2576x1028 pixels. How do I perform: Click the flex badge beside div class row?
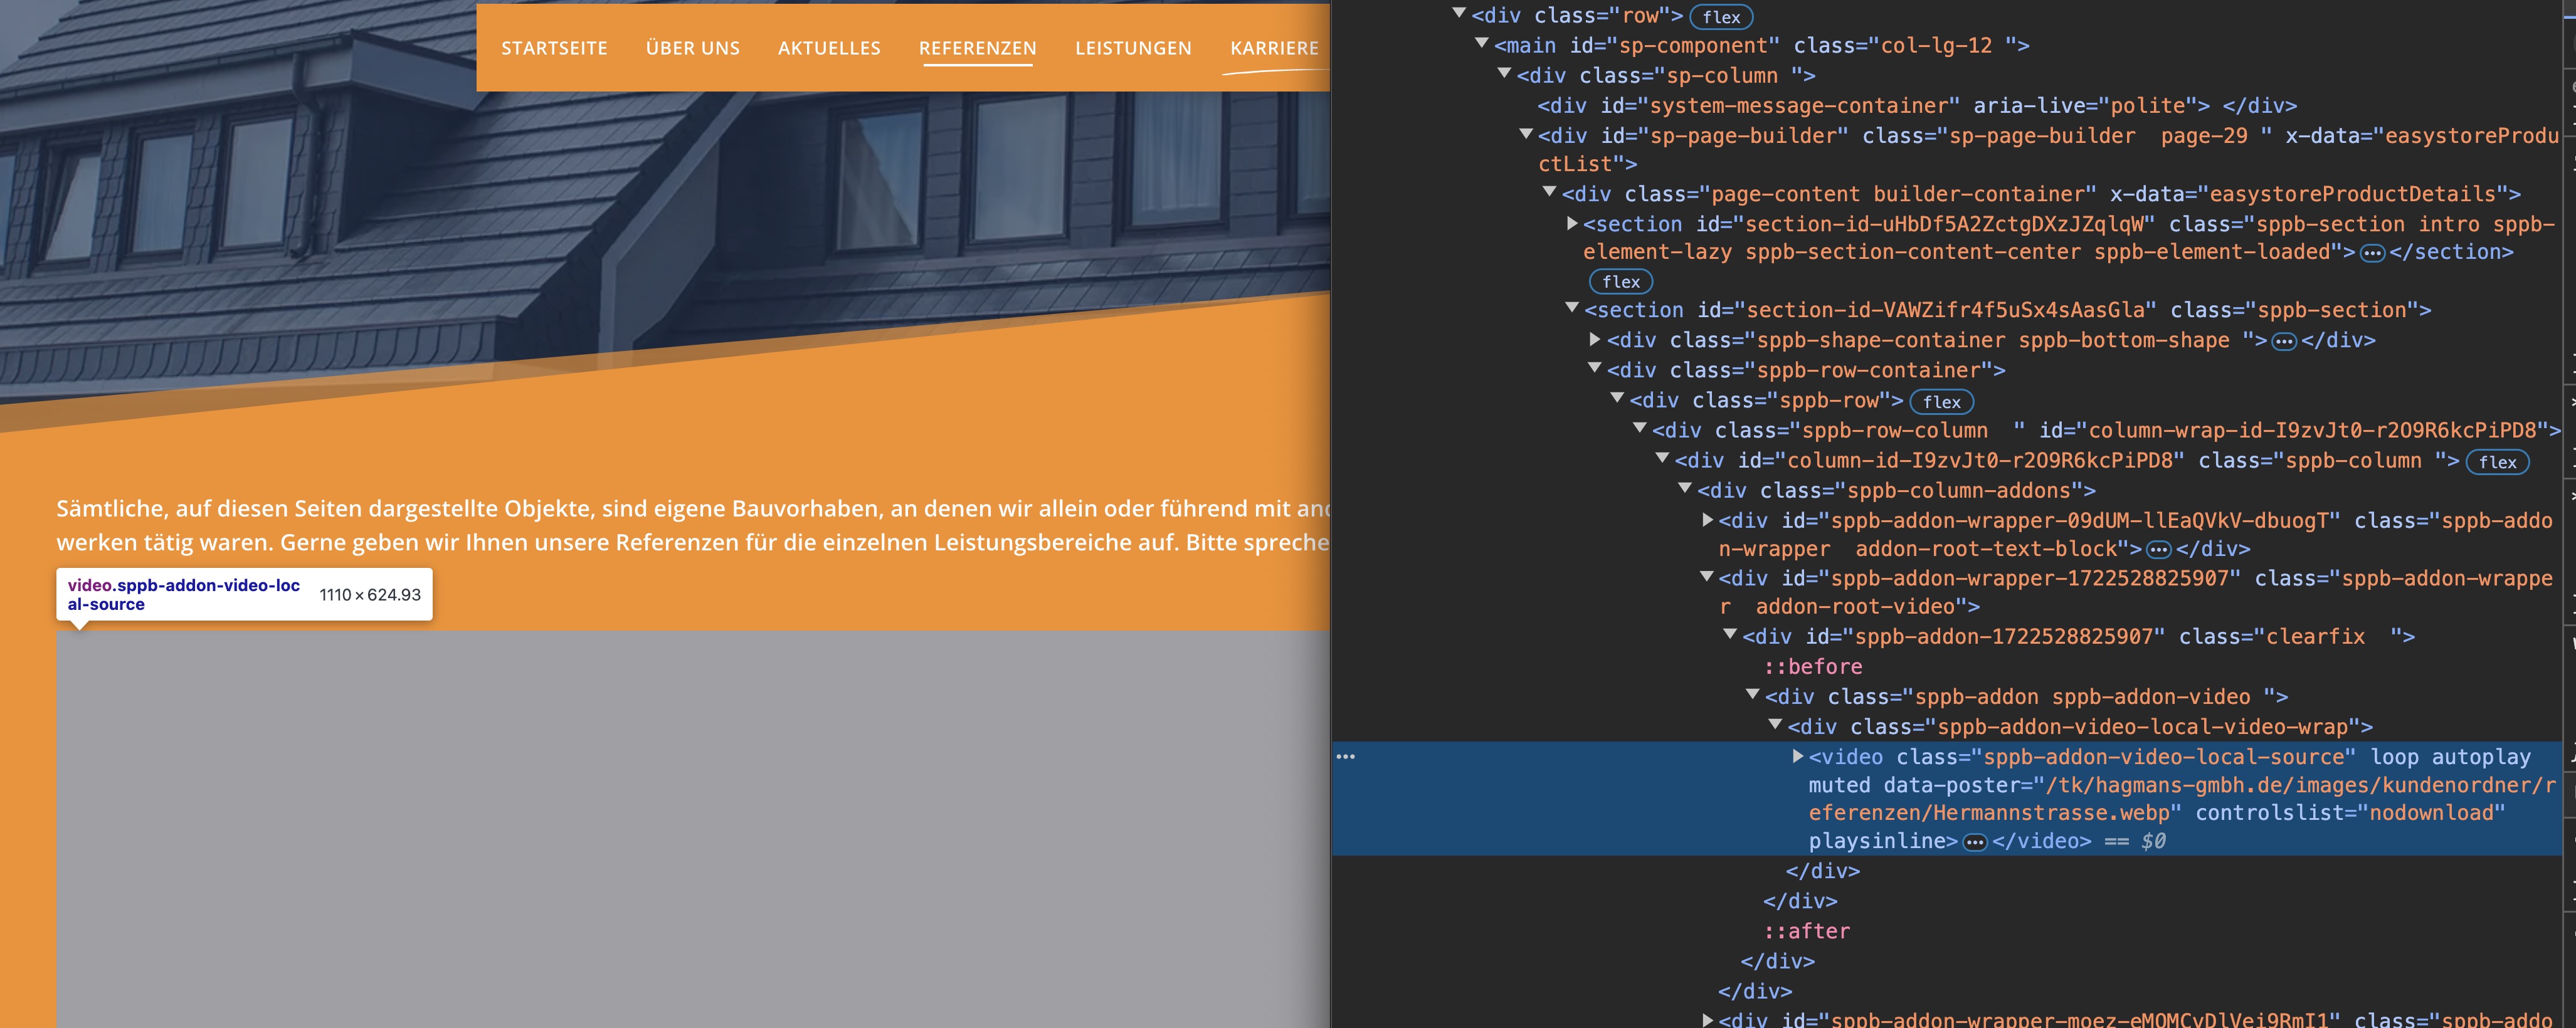[x=1720, y=17]
